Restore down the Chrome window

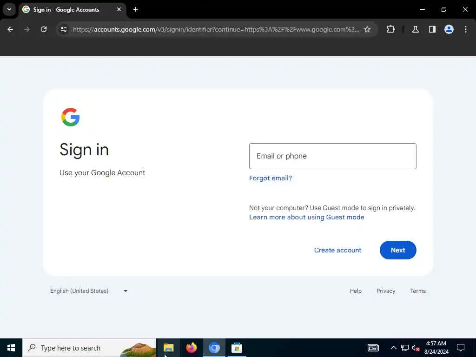click(x=444, y=9)
